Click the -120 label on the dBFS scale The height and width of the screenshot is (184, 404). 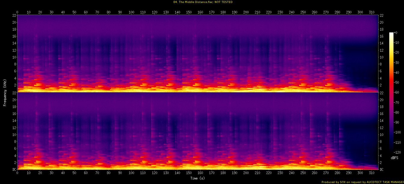point(397,152)
